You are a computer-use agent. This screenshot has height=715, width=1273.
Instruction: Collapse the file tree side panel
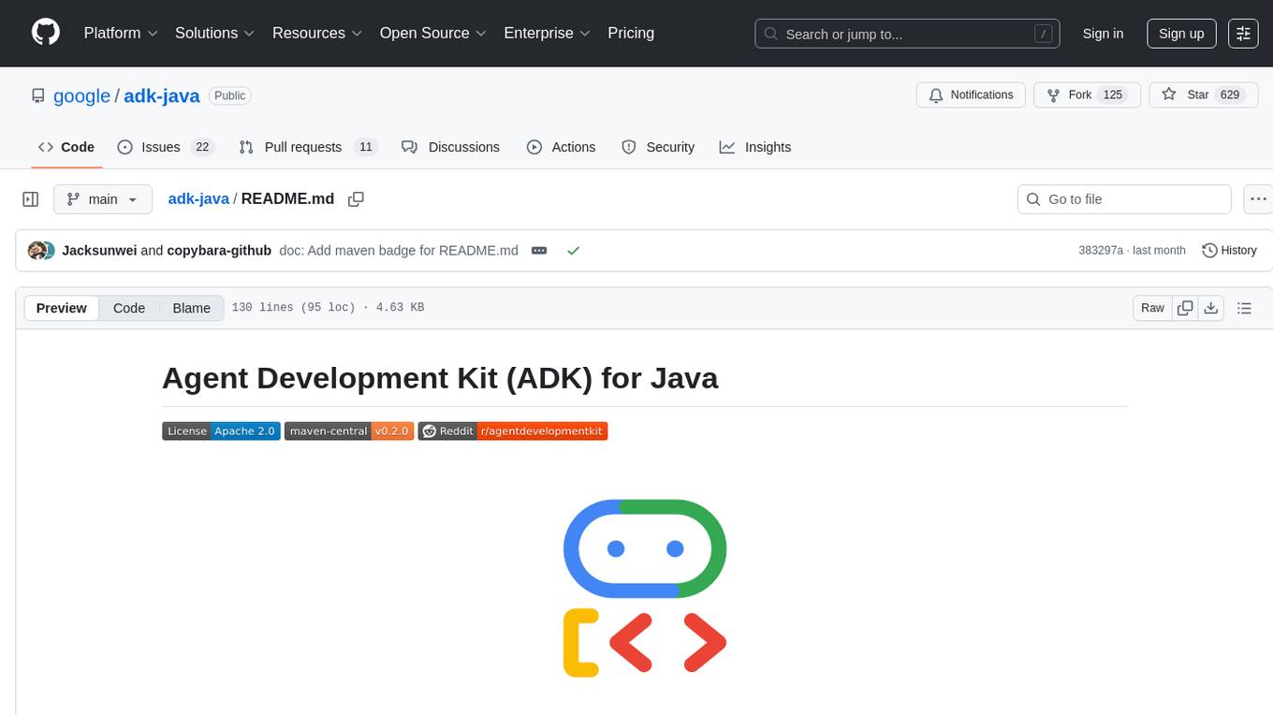point(31,199)
